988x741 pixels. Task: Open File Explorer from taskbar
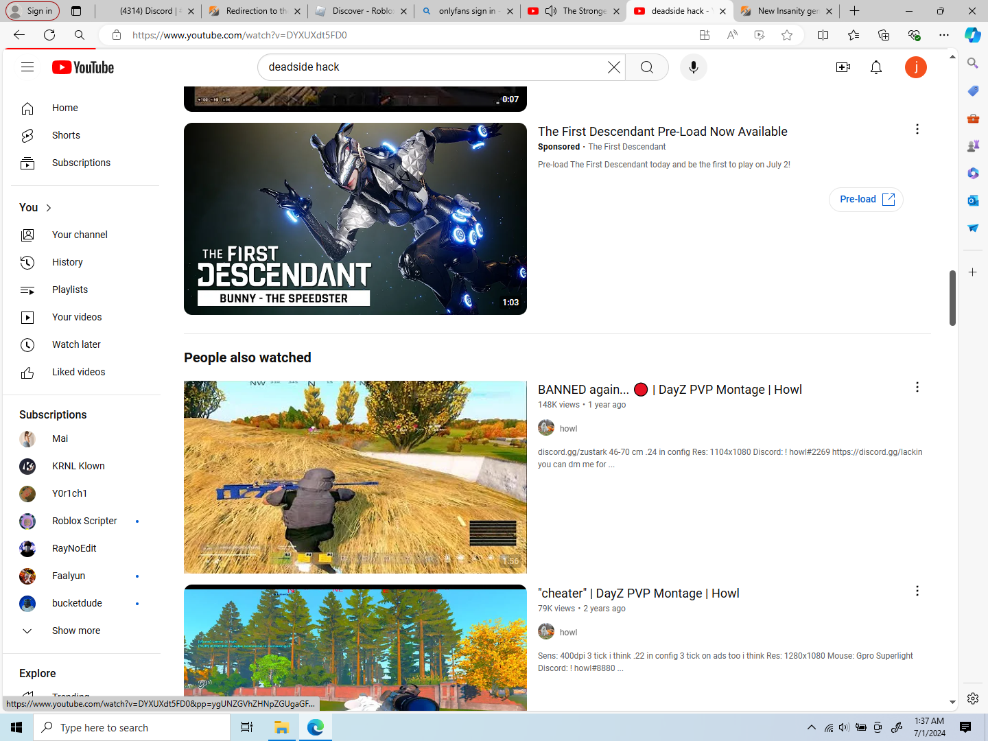point(281,727)
